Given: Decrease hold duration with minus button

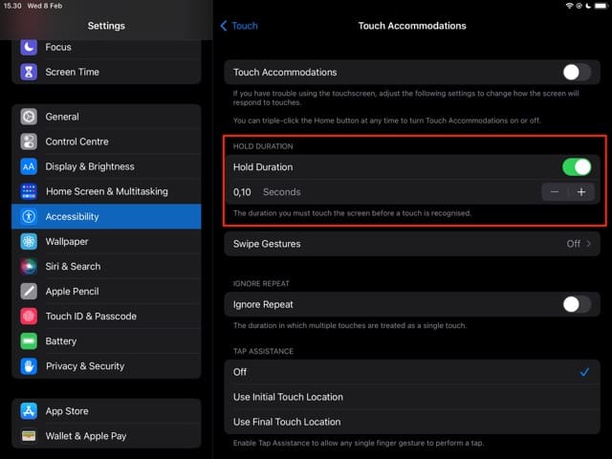Looking at the screenshot, I should (555, 192).
